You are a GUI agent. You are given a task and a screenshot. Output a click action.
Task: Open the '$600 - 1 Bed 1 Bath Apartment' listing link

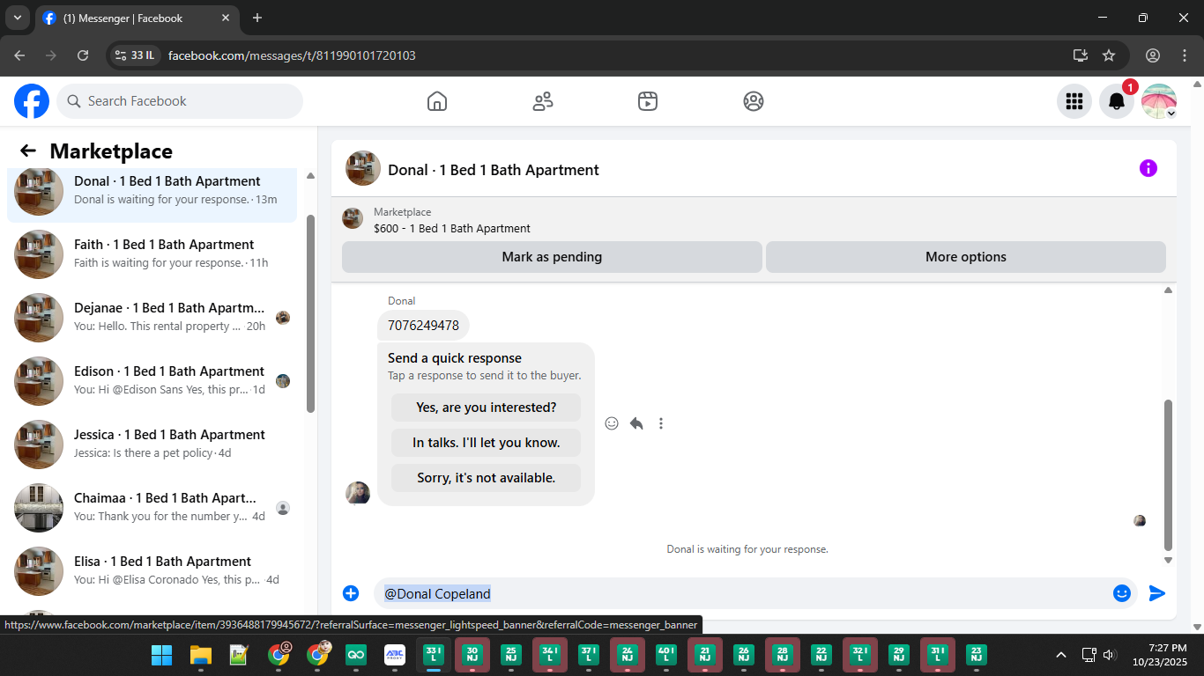[x=452, y=228]
